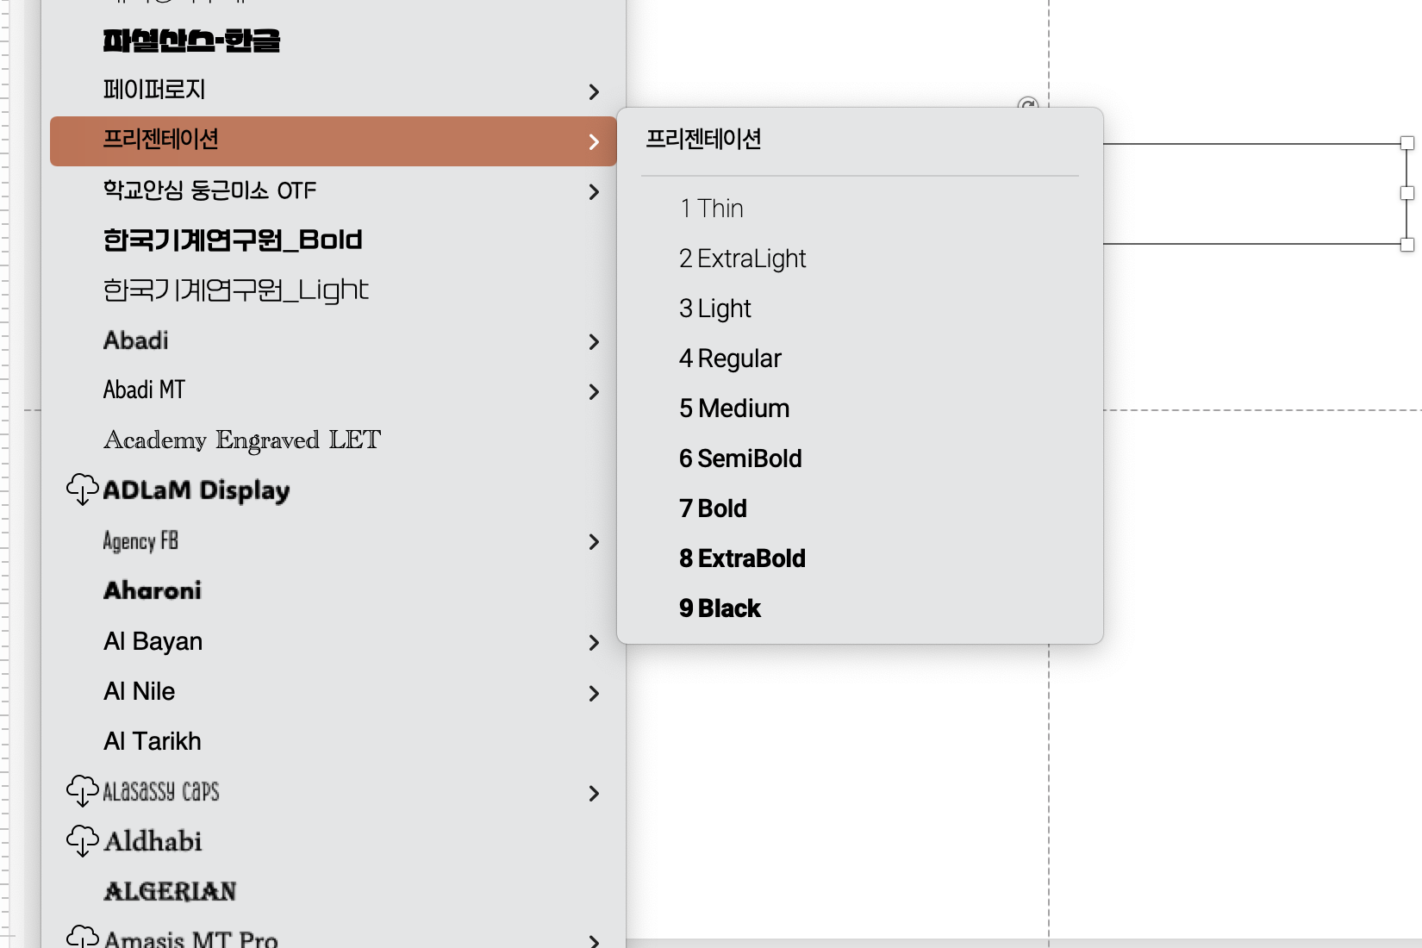The width and height of the screenshot is (1422, 948).
Task: Select the Algerian font entry
Action: click(170, 891)
